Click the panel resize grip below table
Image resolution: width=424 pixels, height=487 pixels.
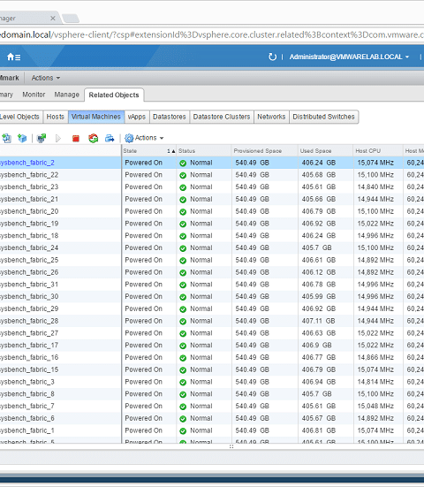231,446
